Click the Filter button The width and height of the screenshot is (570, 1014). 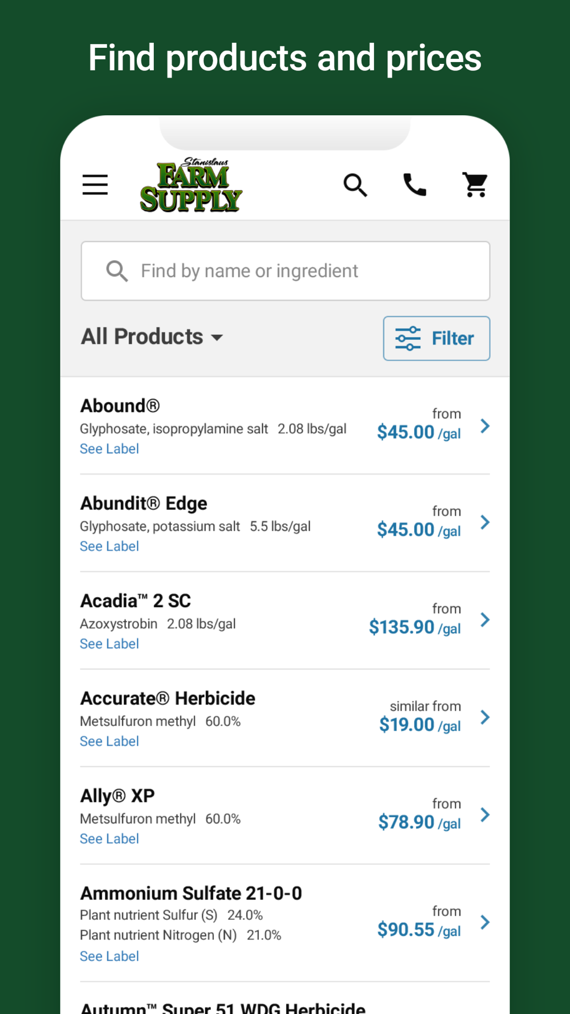tap(437, 338)
